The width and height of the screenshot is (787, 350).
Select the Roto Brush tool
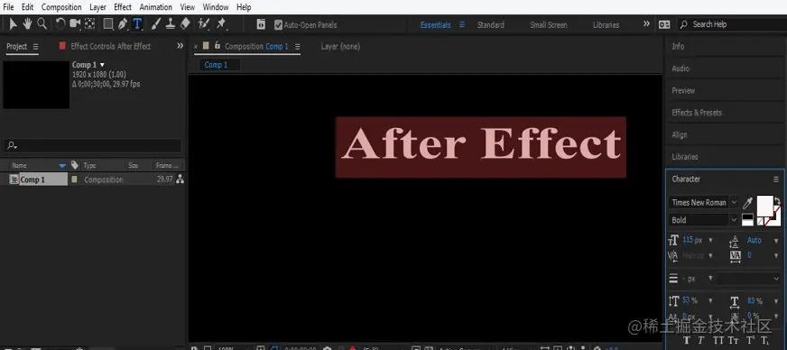click(203, 23)
